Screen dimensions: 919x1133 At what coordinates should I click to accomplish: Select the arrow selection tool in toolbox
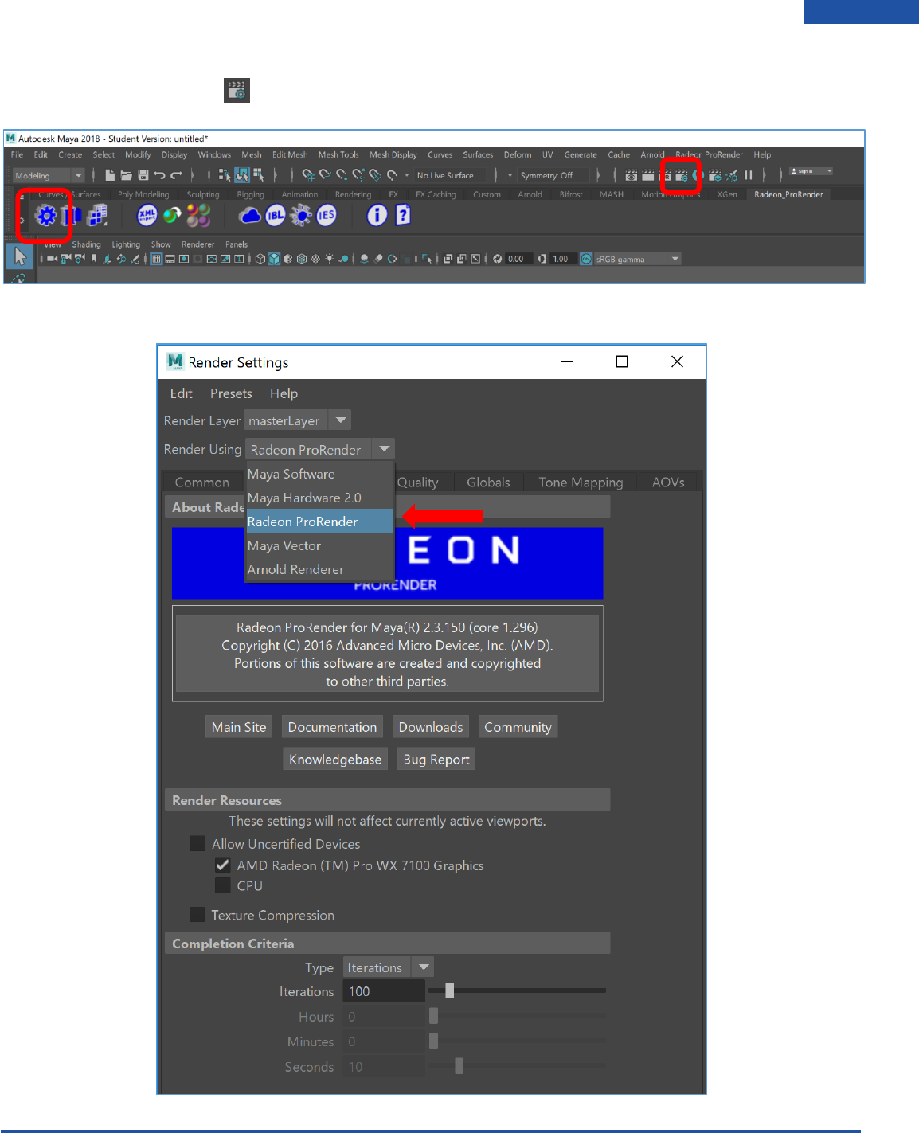[x=20, y=256]
